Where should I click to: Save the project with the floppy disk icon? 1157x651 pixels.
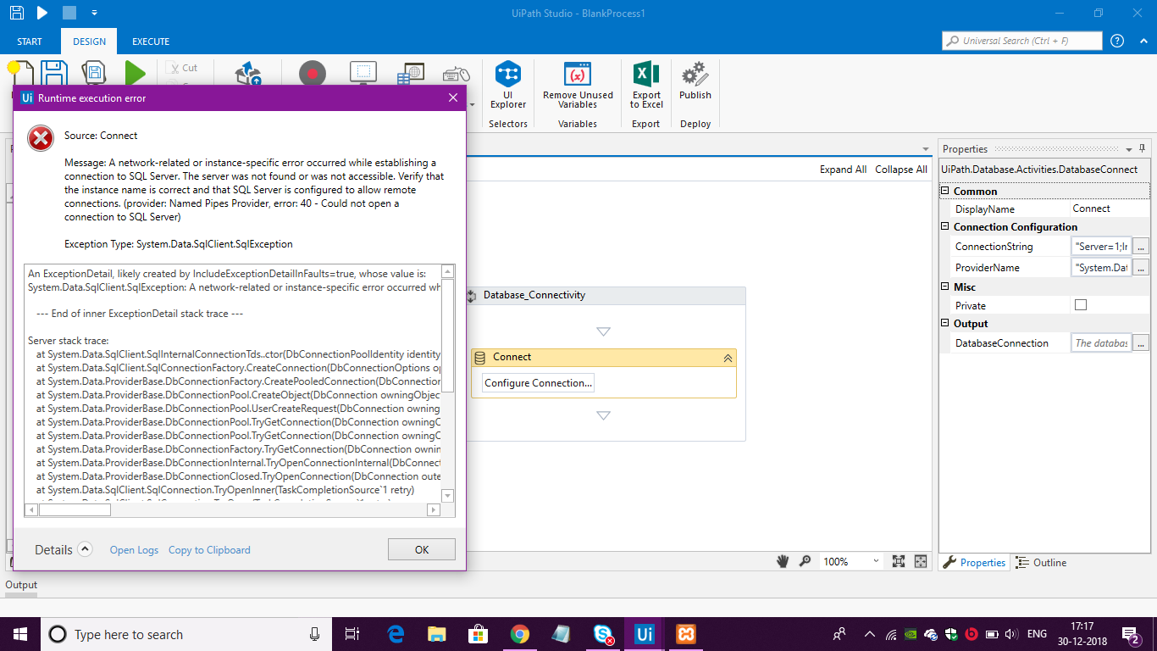click(54, 74)
